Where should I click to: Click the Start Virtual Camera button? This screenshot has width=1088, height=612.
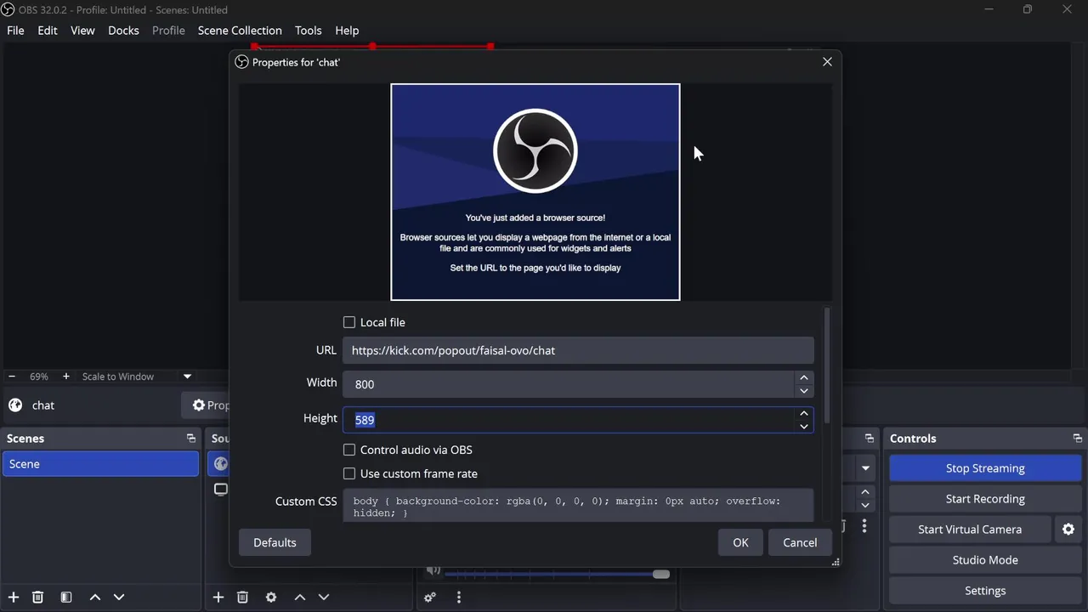tap(970, 530)
